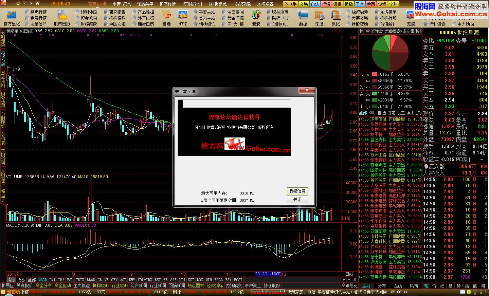Open the 系统设置 menu
Screen dimensions: 489x296
point(265,4)
